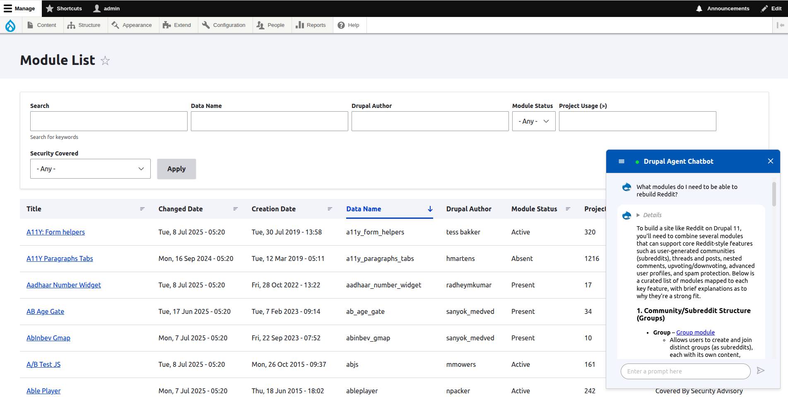Click sort icon in Creation Date header
Viewport: 788px width, 397px height.
(x=330, y=209)
